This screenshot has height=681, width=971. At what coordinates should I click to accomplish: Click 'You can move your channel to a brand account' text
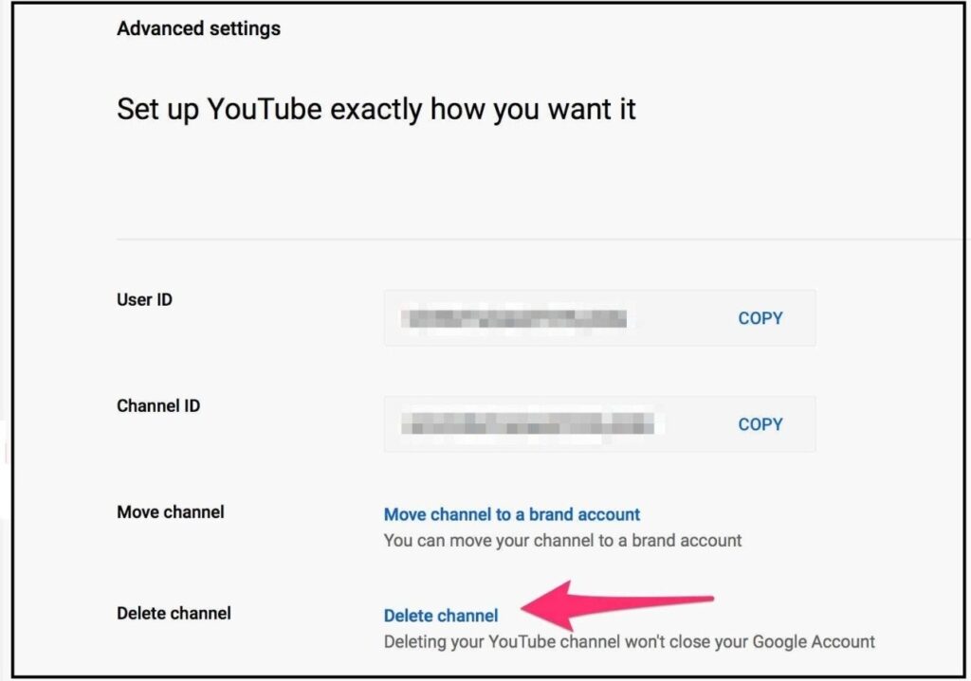(x=562, y=541)
